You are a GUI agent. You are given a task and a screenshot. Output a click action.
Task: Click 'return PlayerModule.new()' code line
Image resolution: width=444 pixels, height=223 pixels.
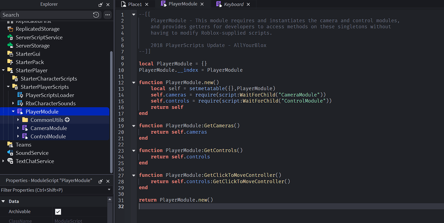tap(176, 200)
